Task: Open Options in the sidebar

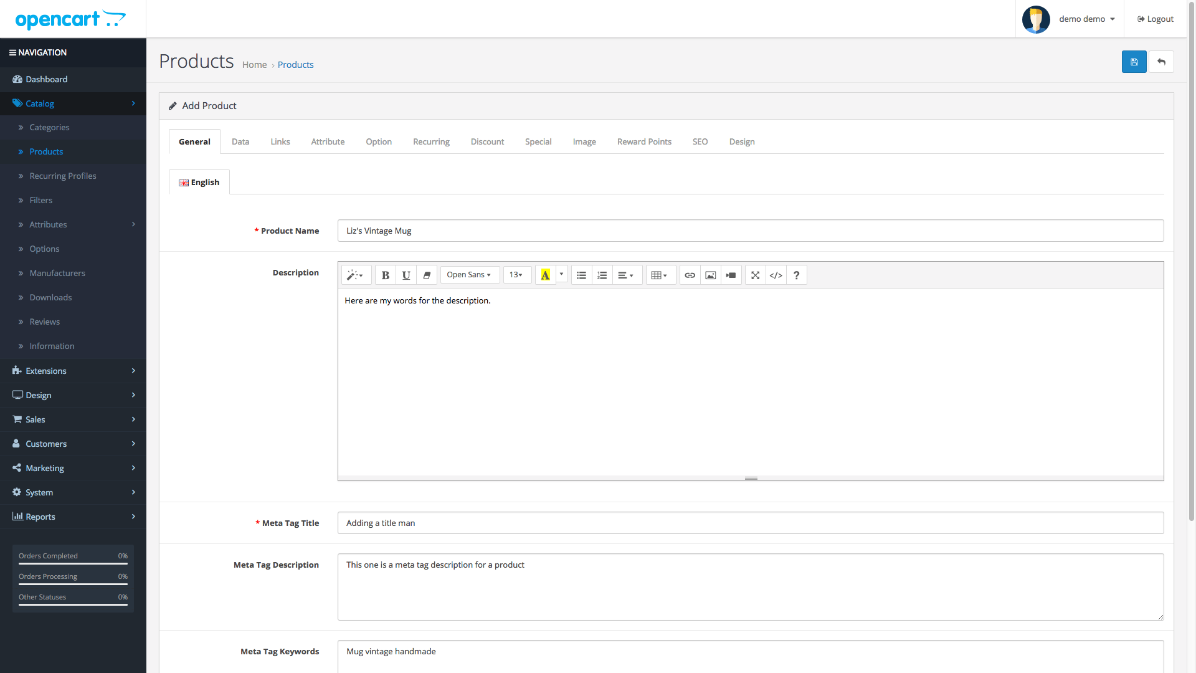Action: (x=73, y=249)
